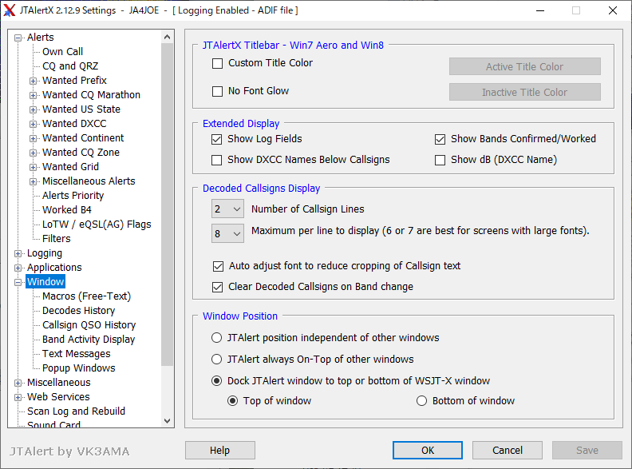Choose Bottom of window radio button
The width and height of the screenshot is (632, 469).
coord(421,401)
